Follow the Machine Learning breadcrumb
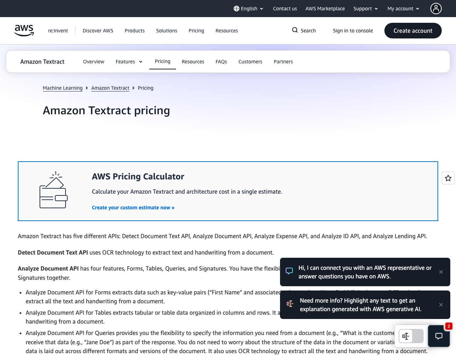This screenshot has width=456, height=356. pyautogui.click(x=63, y=88)
